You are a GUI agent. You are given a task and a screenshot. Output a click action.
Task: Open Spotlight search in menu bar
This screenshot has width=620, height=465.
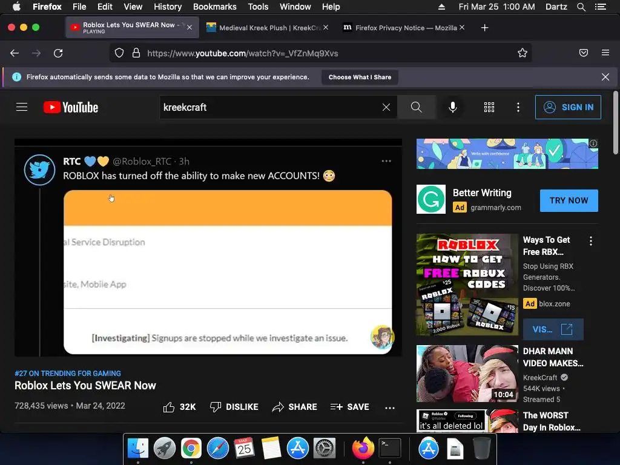point(581,7)
